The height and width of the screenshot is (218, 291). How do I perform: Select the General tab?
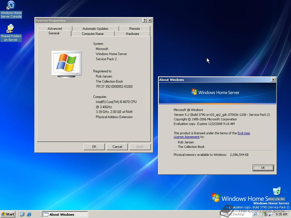pos(54,33)
